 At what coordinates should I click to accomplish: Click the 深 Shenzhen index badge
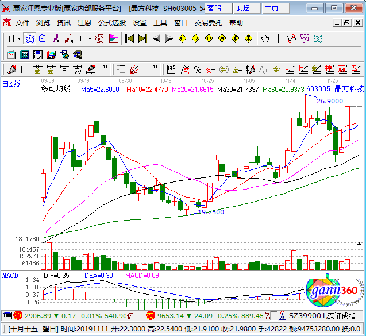click(151, 316)
